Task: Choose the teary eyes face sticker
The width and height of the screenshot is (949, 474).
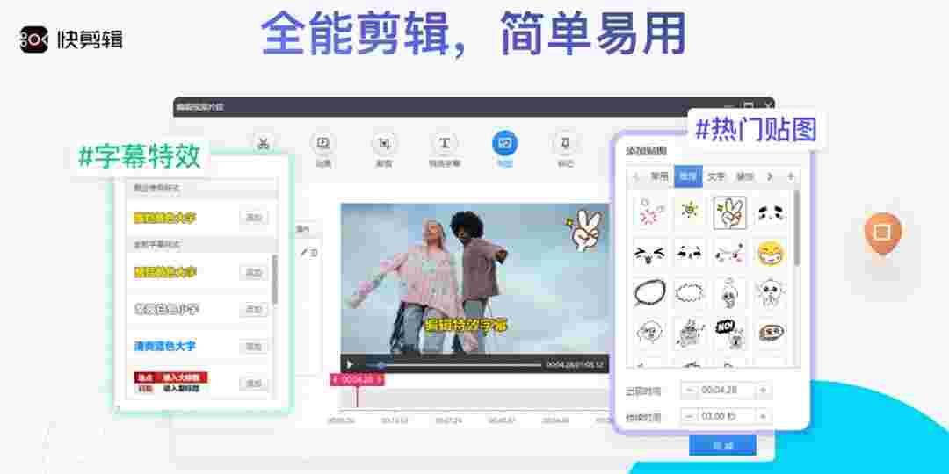Action: tap(772, 212)
